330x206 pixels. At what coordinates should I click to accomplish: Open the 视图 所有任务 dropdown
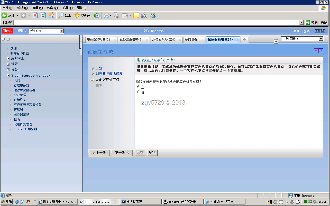[46, 31]
